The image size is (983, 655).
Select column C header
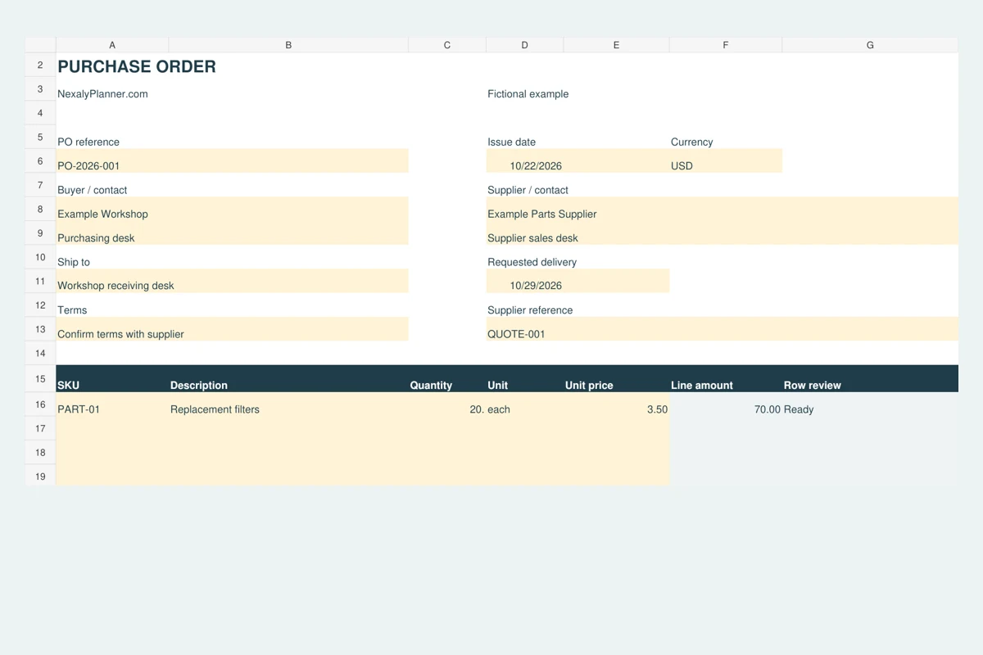coord(447,45)
